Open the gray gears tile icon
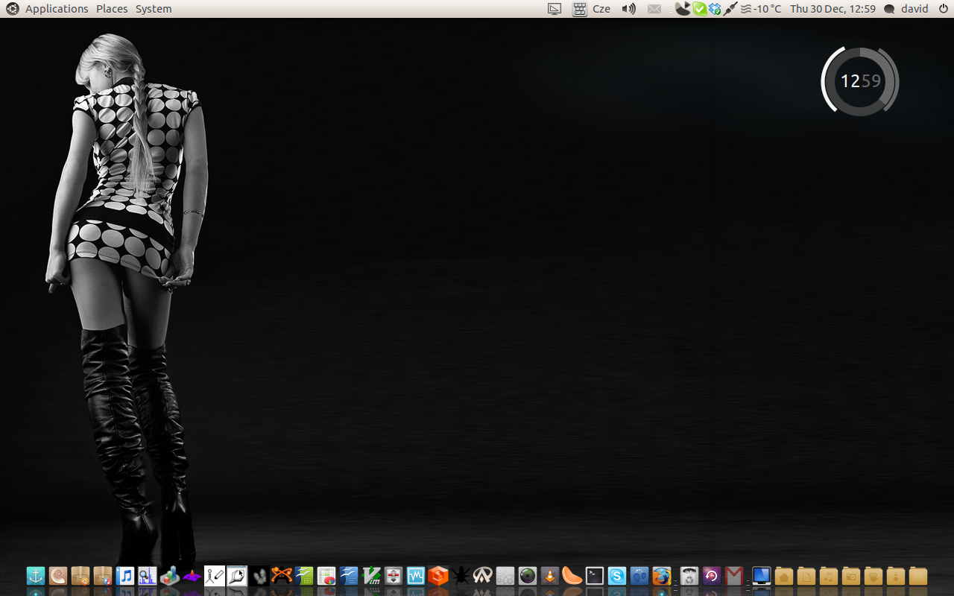Viewport: 954px width, 596px height. coord(505,576)
